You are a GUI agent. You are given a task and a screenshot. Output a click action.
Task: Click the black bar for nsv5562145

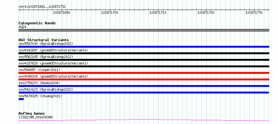[x=144, y=60]
